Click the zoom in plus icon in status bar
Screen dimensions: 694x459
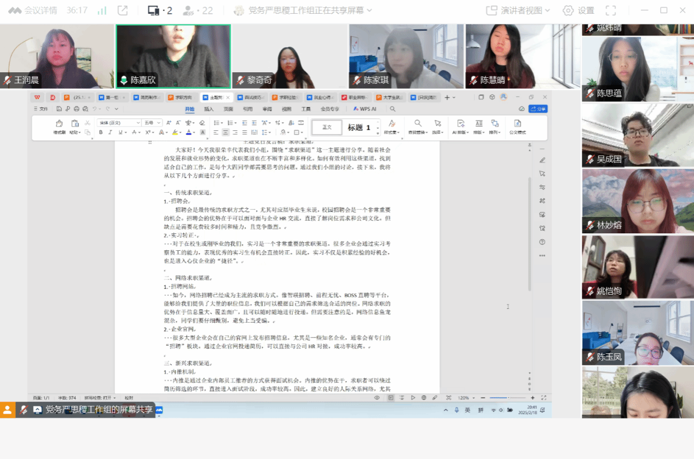pyautogui.click(x=533, y=398)
